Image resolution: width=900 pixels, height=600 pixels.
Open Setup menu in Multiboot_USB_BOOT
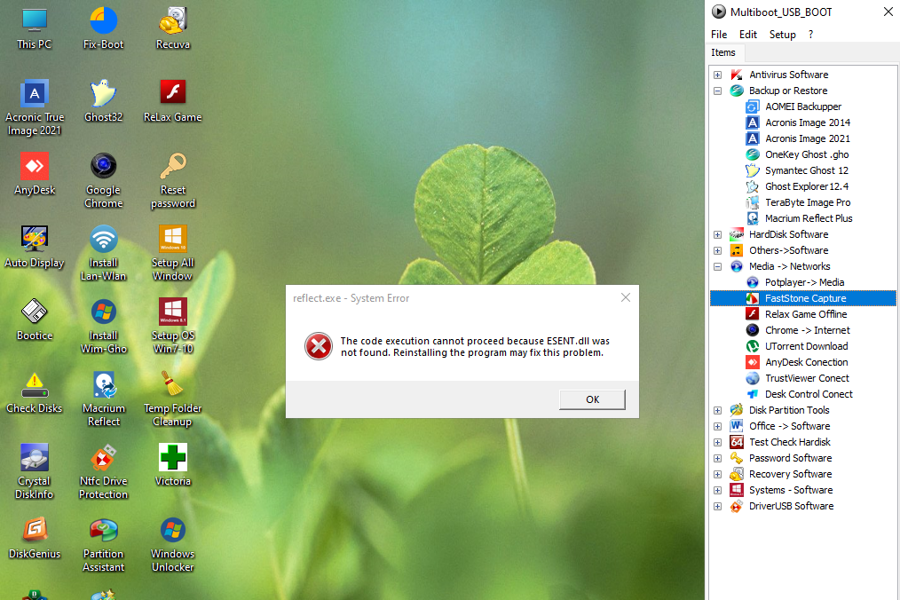point(782,35)
